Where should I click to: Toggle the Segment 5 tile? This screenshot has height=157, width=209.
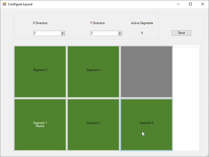(146, 125)
